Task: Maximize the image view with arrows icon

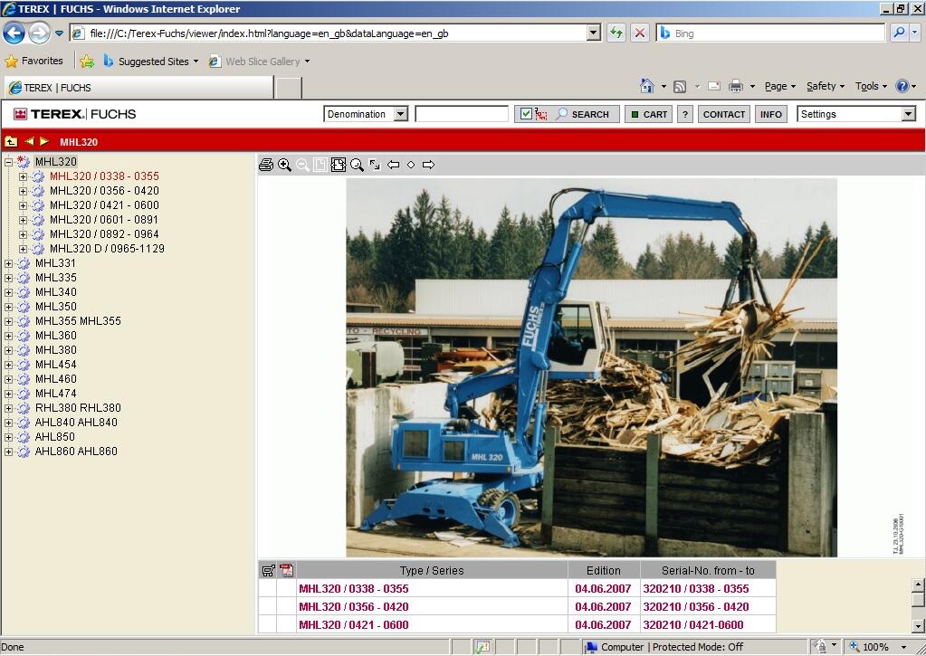Action: (375, 165)
